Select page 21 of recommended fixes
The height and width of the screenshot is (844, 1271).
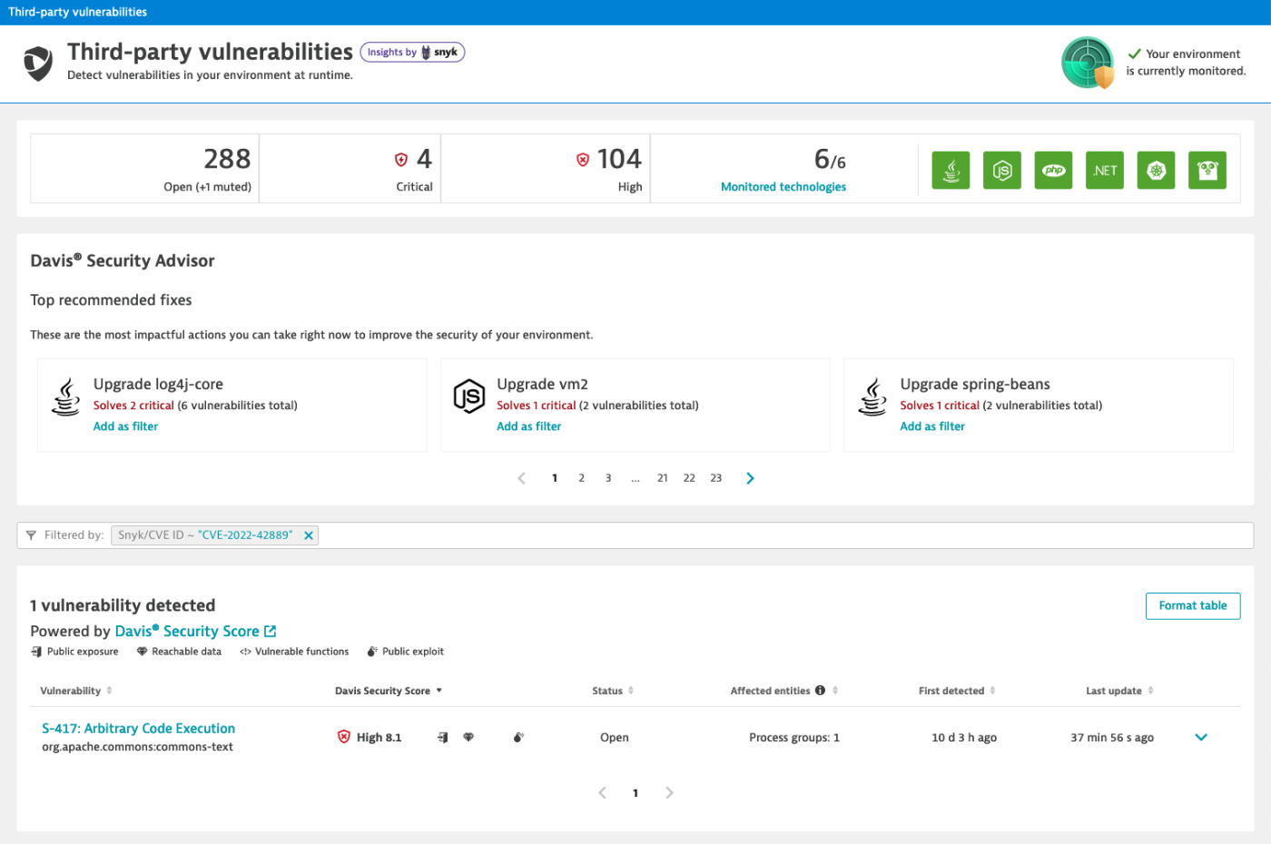point(662,477)
